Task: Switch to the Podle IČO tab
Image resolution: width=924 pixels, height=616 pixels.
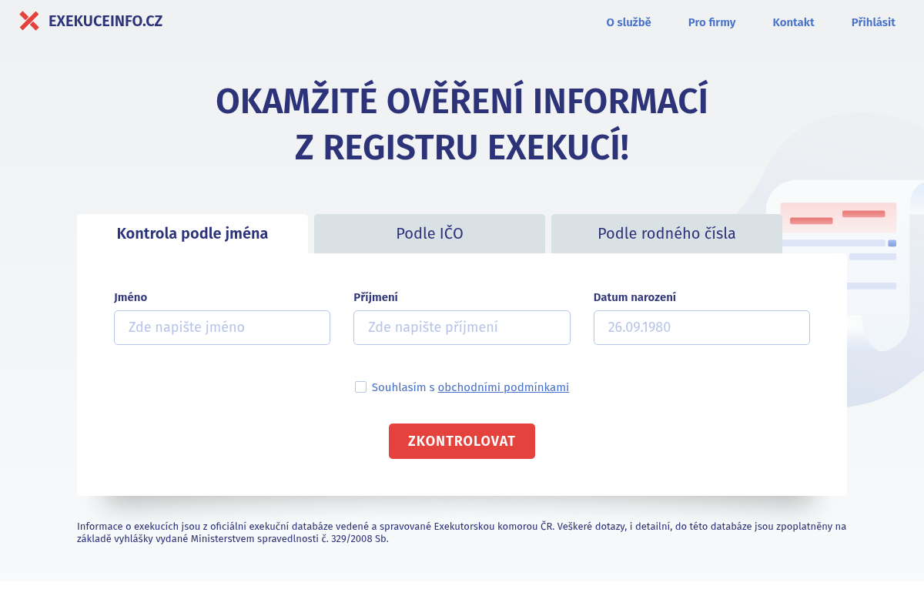Action: click(x=430, y=234)
